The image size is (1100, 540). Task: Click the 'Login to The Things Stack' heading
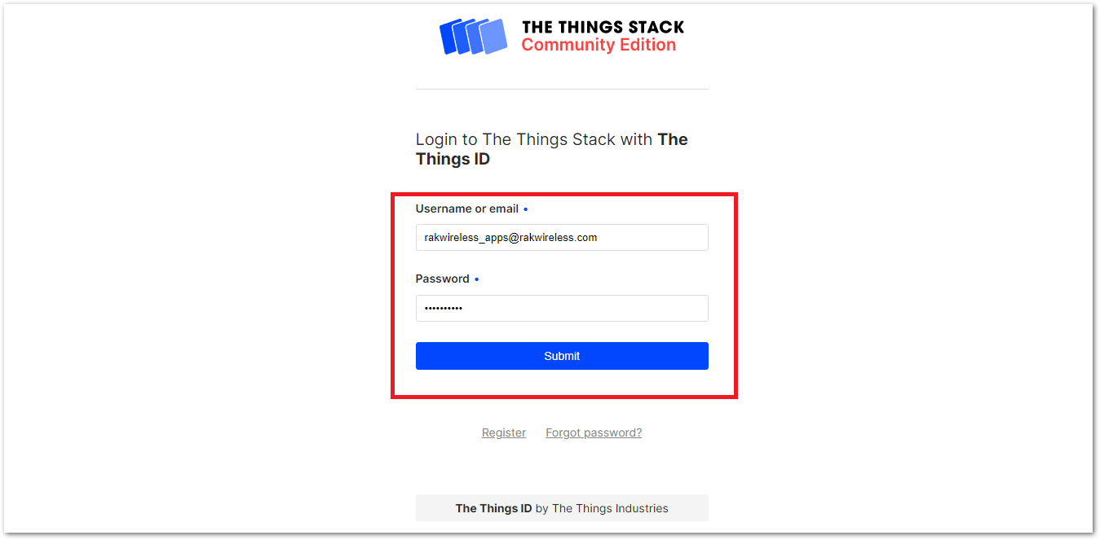point(534,139)
